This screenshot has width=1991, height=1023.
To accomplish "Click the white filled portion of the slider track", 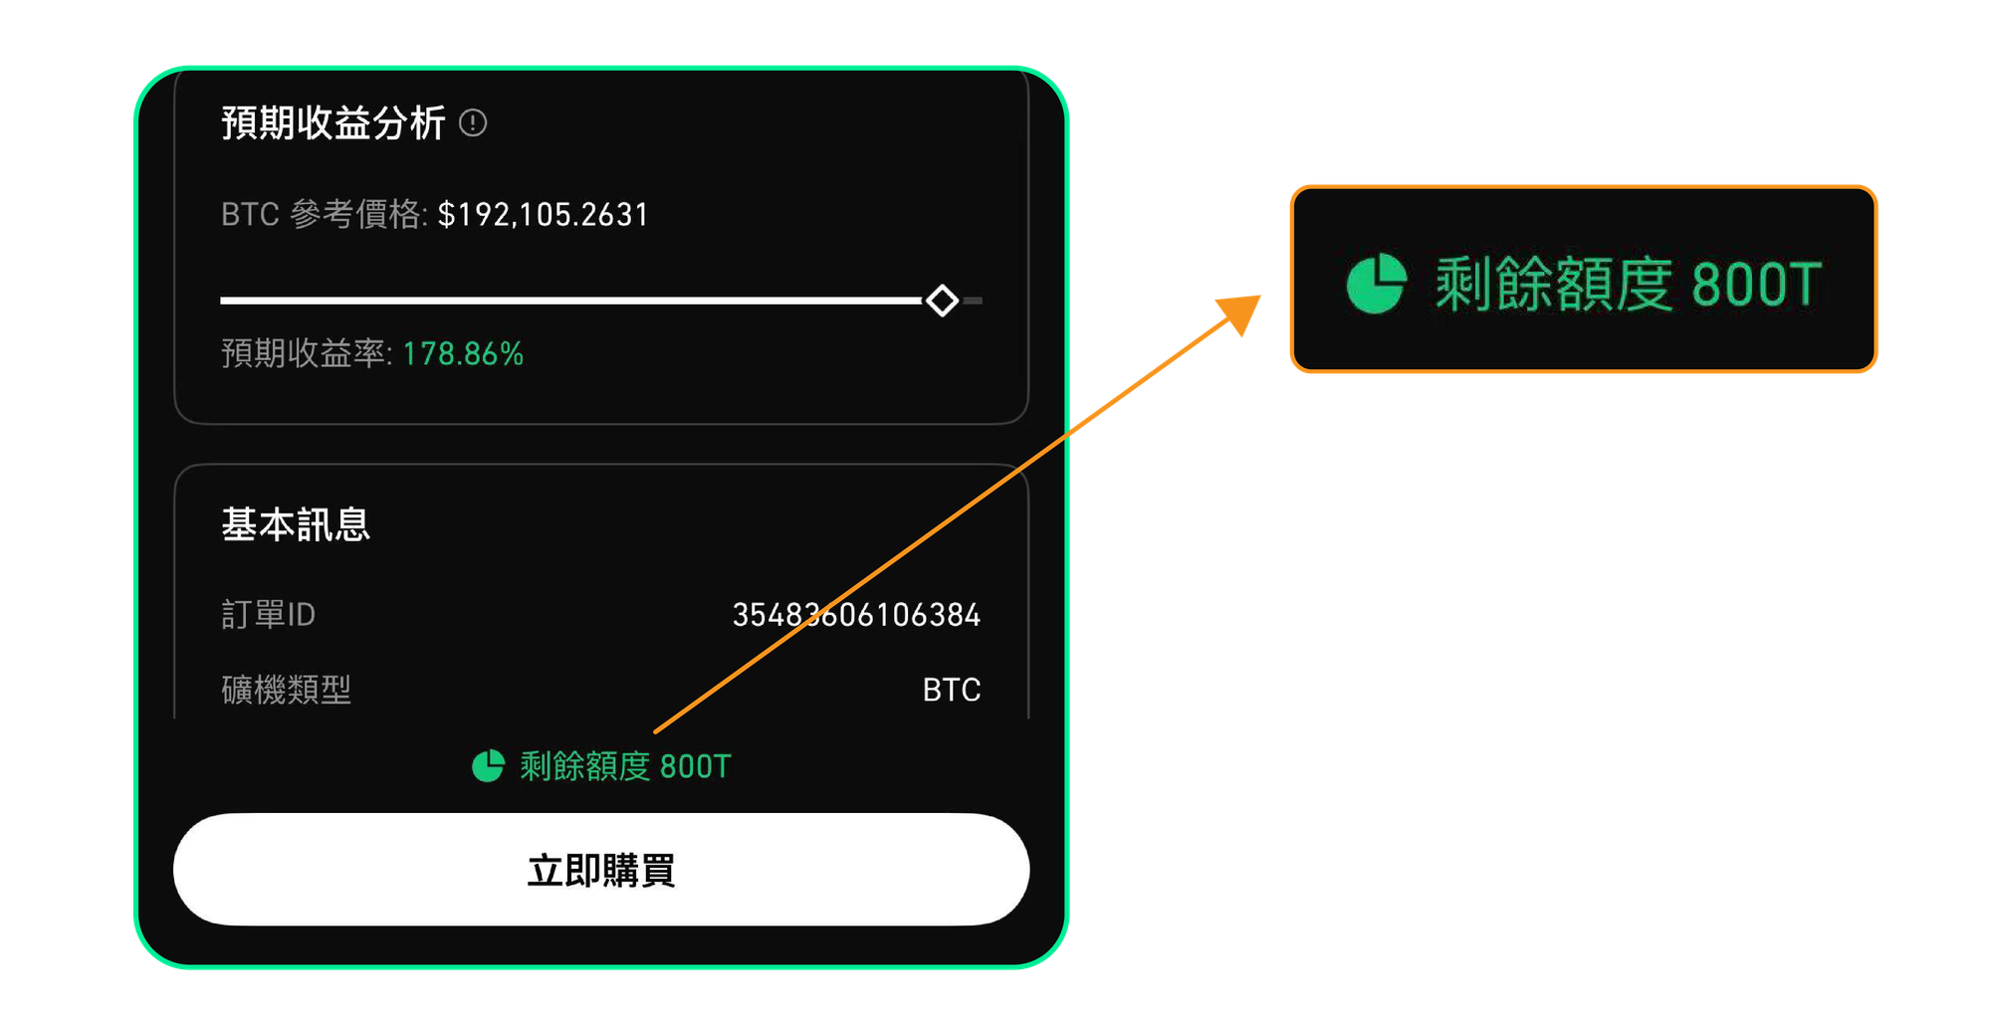I will [572, 301].
